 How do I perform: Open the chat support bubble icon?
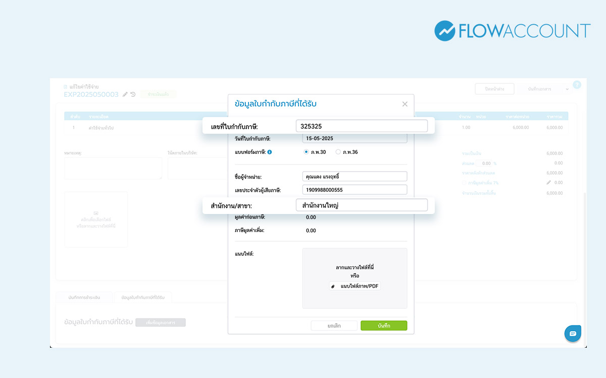coord(573,334)
